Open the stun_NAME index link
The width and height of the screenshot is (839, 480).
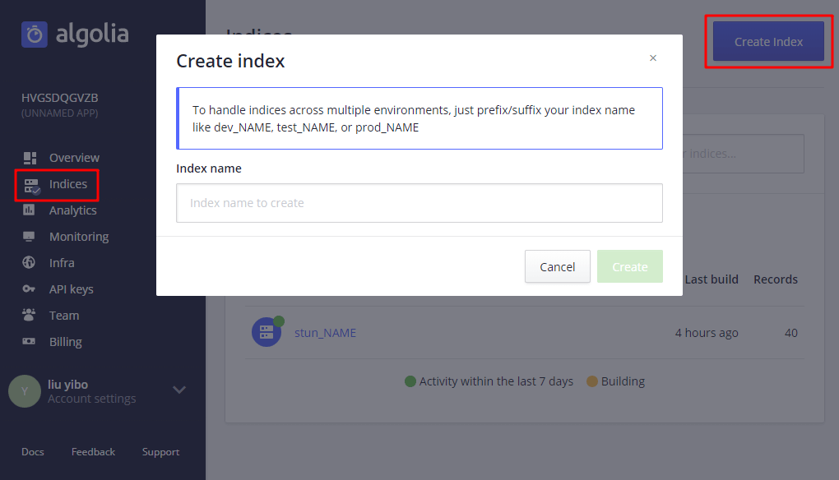tap(326, 333)
